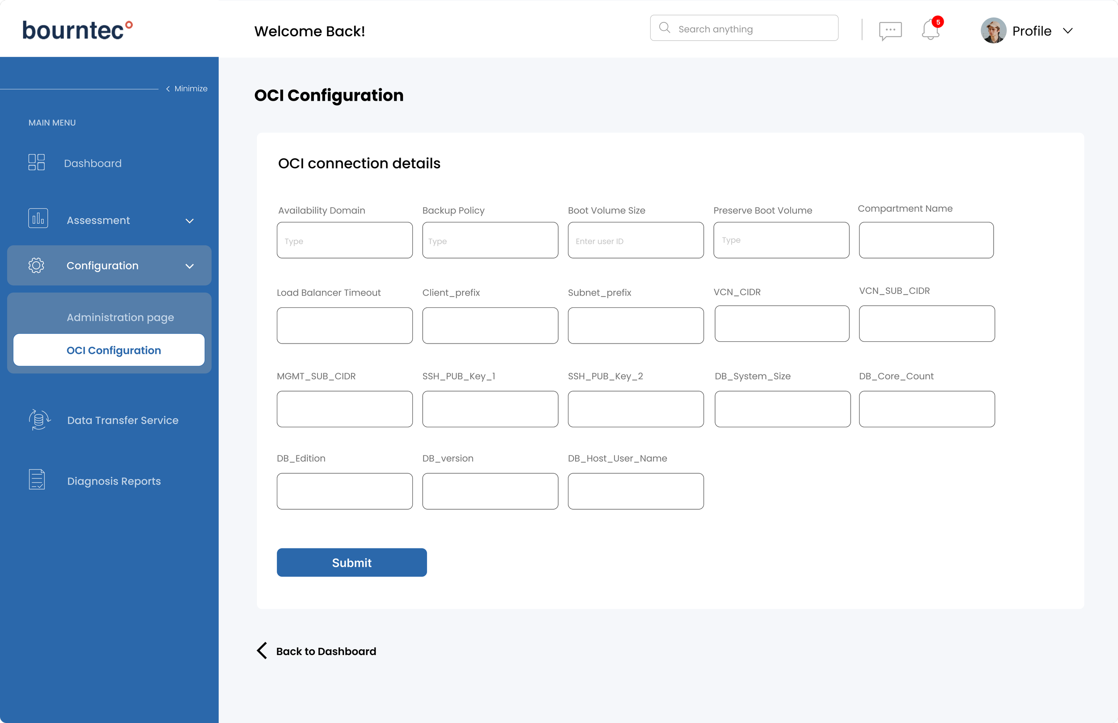1118x723 pixels.
Task: Expand the Assessment menu chevron
Action: [190, 221]
